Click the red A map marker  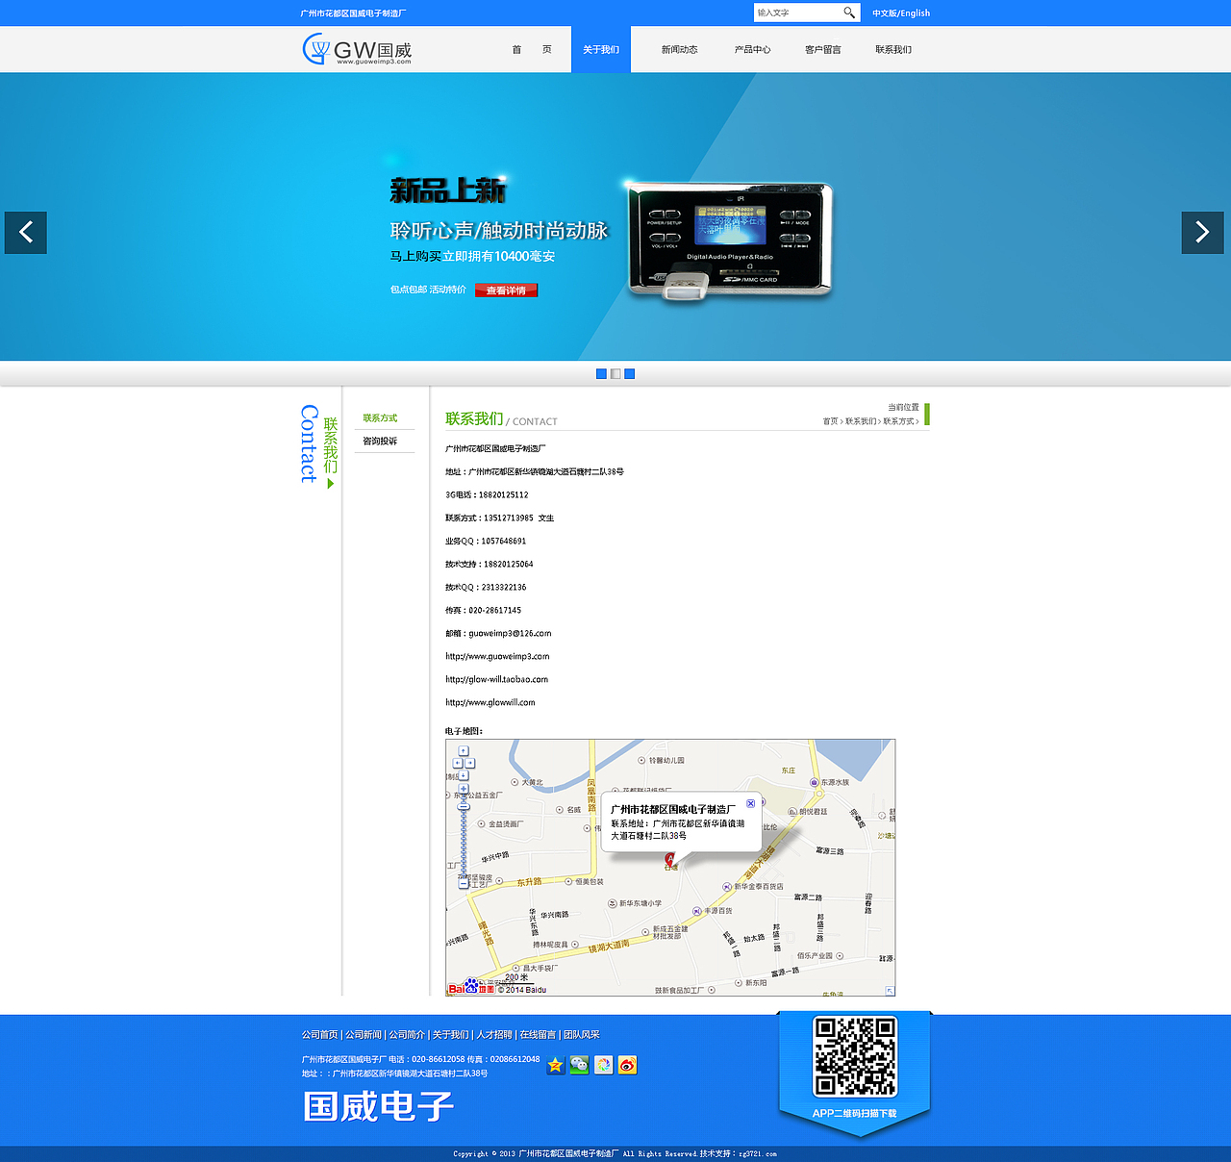tap(670, 860)
